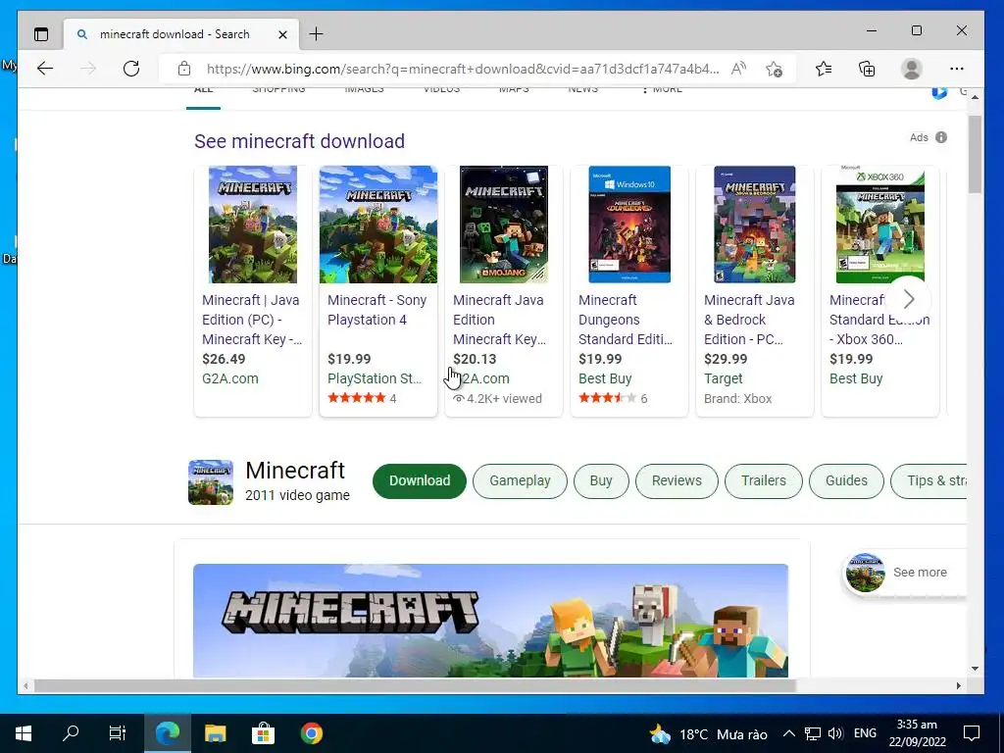Click the vertical scrollbar thumb
Image resolution: width=1004 pixels, height=753 pixels.
point(975,154)
